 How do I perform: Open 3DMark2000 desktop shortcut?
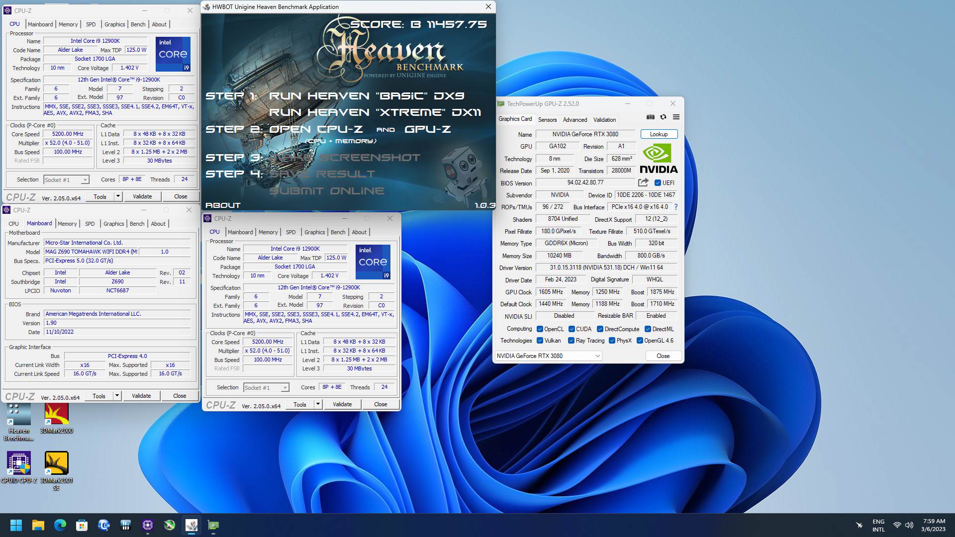(x=56, y=419)
